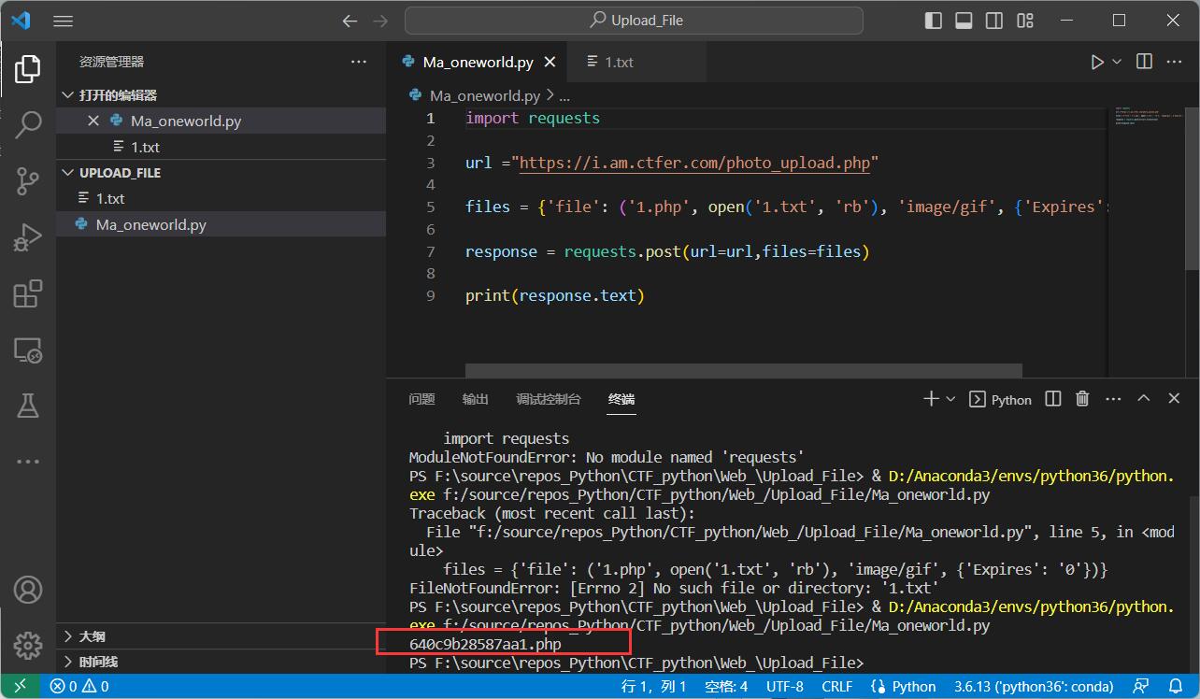Open notifications bell in status bar
The height and width of the screenshot is (699, 1200).
(1174, 687)
